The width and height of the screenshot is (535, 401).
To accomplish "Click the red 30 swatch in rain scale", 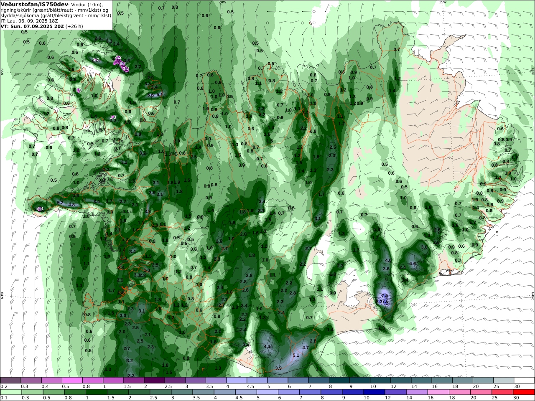I will tap(523, 392).
